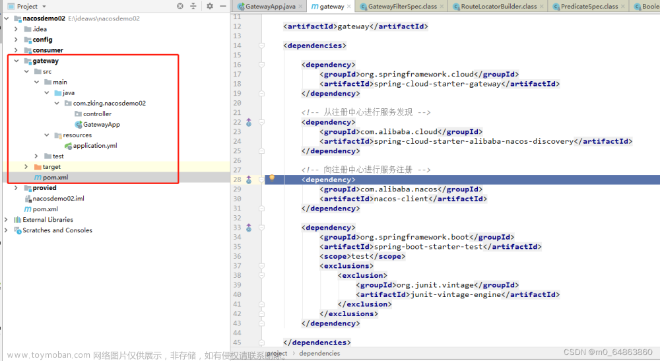Close the GatewayFilterSpec.class tab
Viewport: 660px width, 361px height.
click(442, 7)
